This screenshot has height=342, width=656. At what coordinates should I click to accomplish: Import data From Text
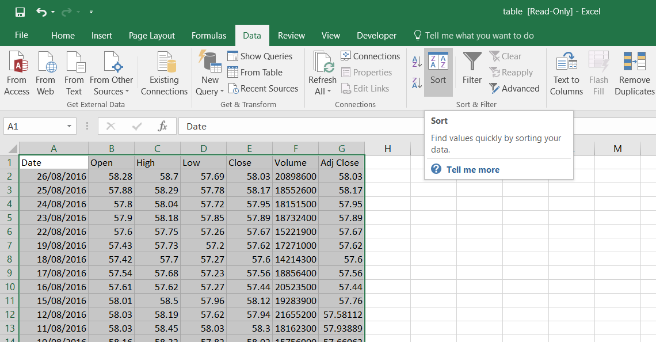(x=74, y=72)
